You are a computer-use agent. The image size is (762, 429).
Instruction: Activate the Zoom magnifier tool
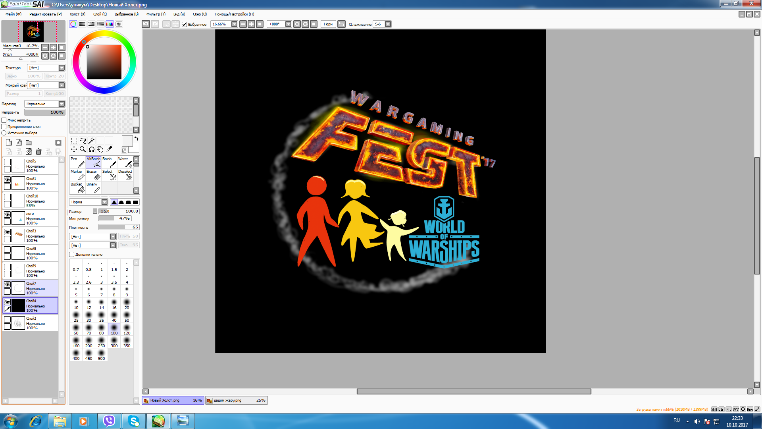(83, 149)
